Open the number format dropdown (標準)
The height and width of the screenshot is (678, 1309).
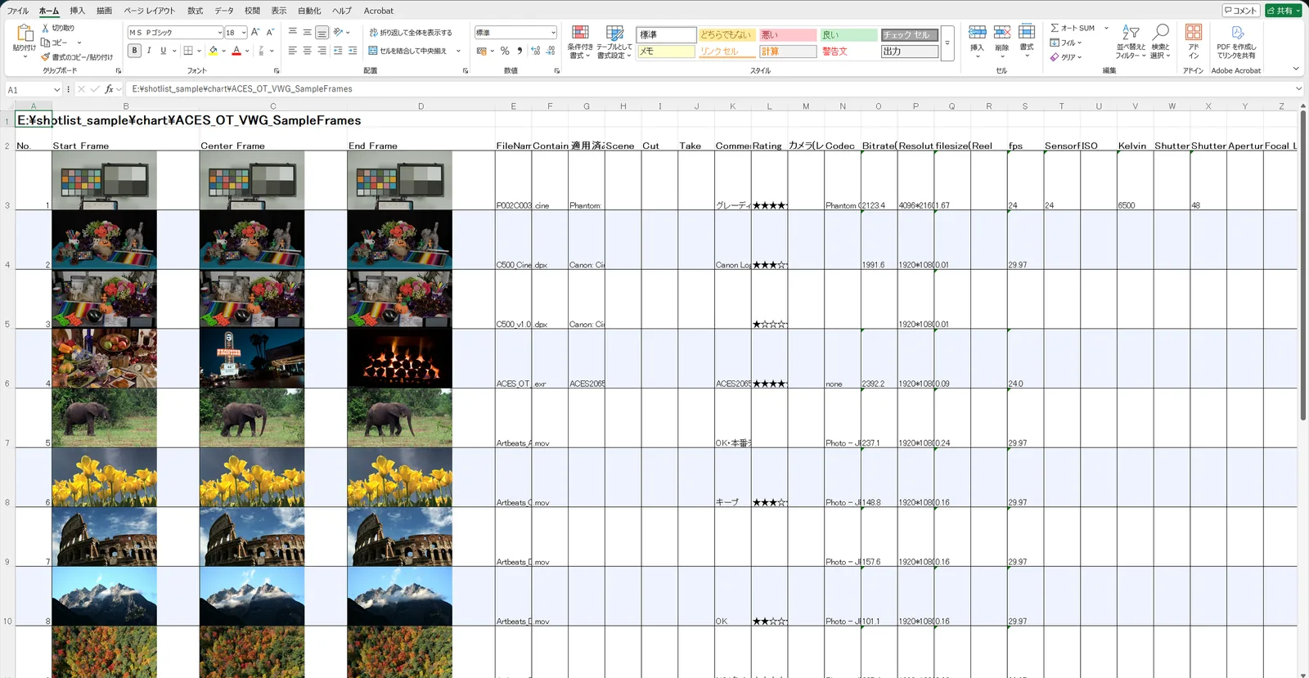(x=553, y=33)
